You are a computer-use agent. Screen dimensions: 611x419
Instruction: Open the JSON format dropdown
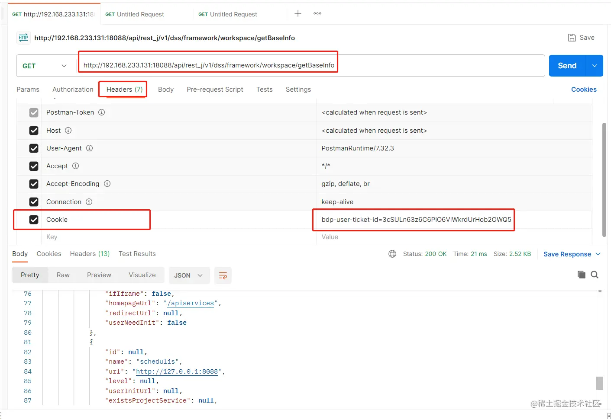coord(189,275)
